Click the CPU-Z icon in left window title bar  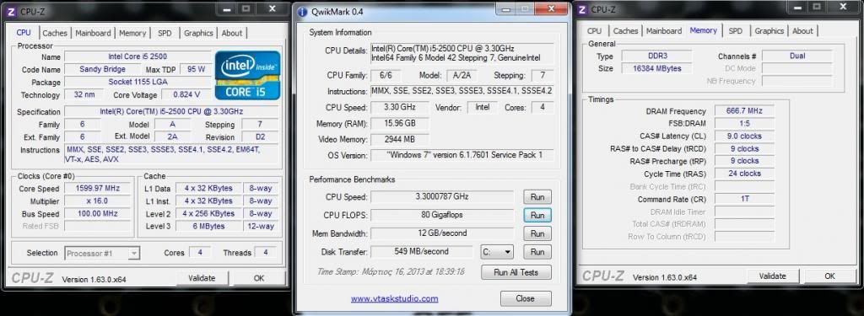pyautogui.click(x=11, y=10)
